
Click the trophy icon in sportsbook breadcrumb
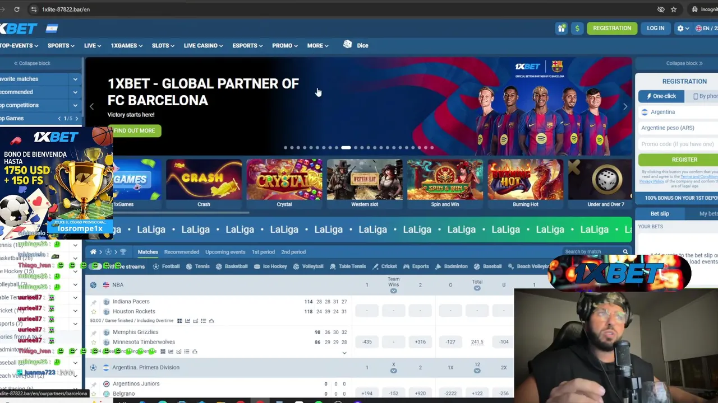point(123,252)
